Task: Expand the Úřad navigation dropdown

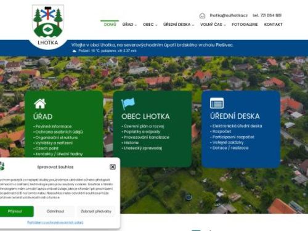Action: point(129,25)
